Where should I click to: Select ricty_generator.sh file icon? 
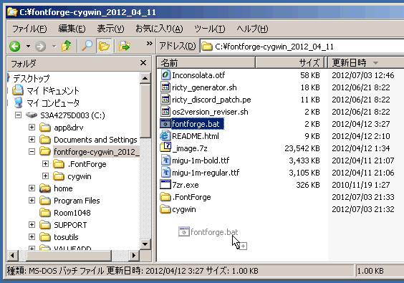[x=165, y=87]
